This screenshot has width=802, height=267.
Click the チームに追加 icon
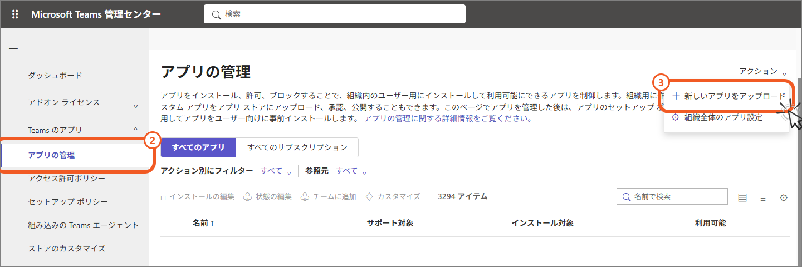click(304, 197)
